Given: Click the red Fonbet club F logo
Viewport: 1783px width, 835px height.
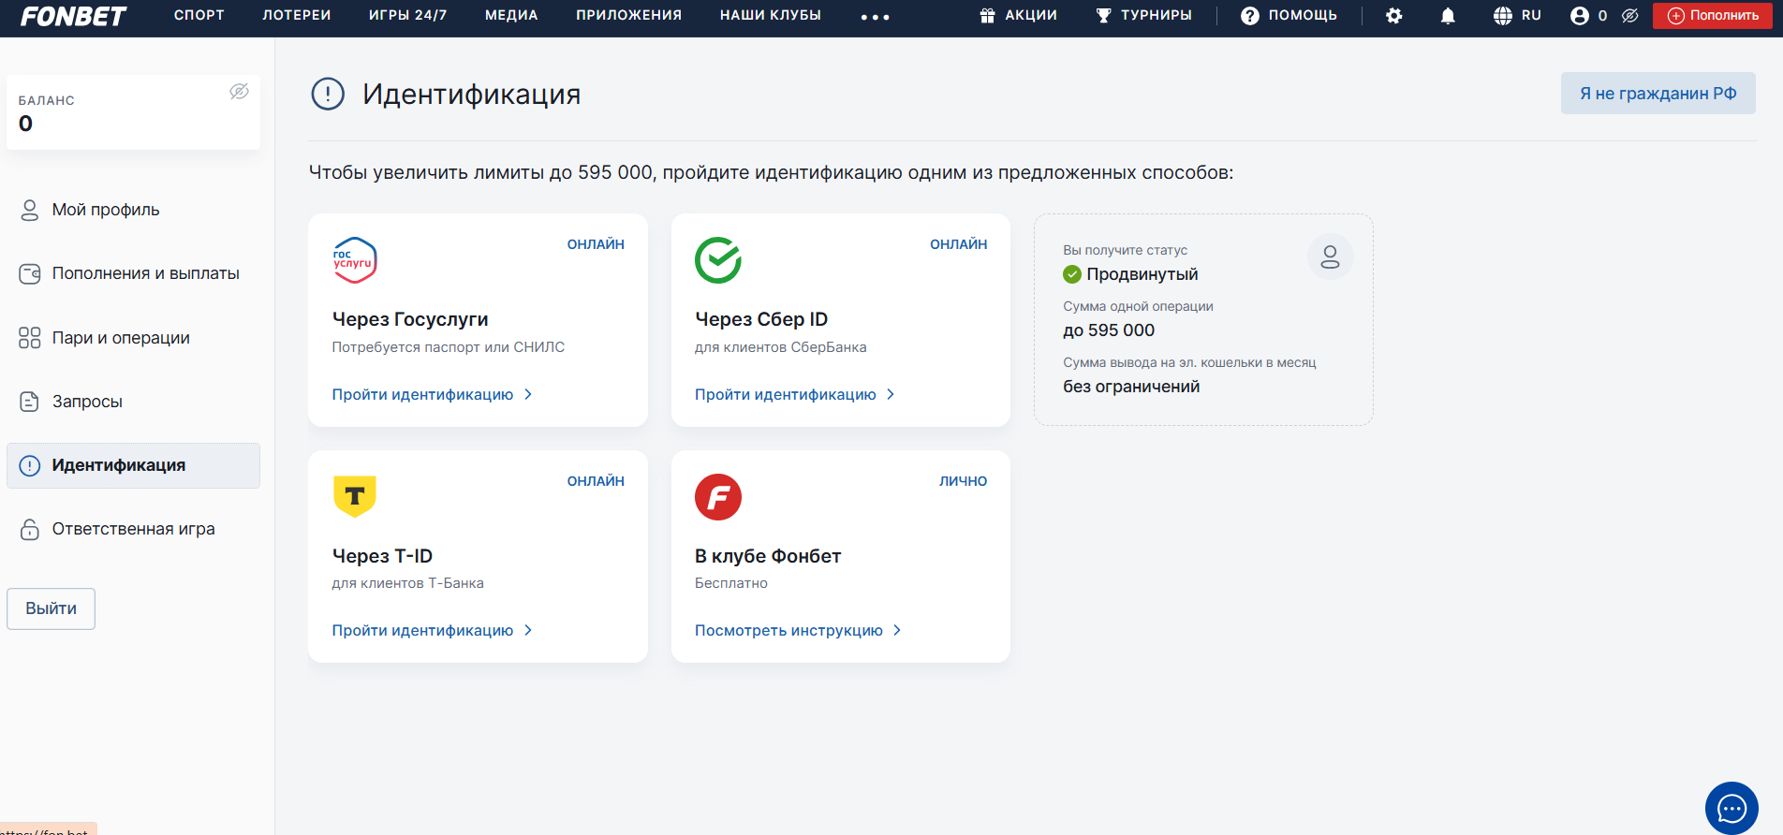Looking at the screenshot, I should [718, 497].
